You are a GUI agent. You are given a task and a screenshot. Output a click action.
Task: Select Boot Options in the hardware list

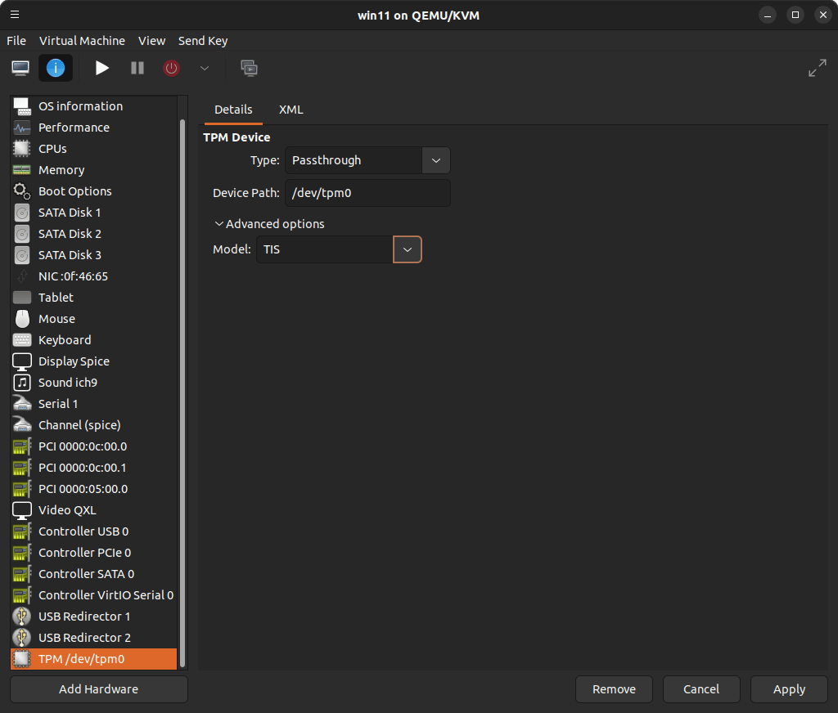tap(74, 191)
